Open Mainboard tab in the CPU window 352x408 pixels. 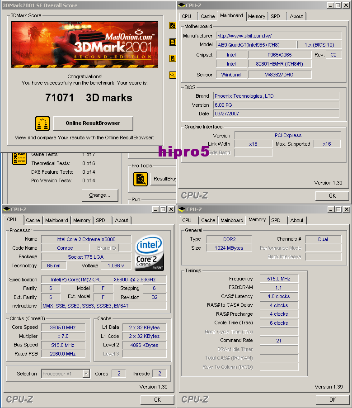(56, 220)
